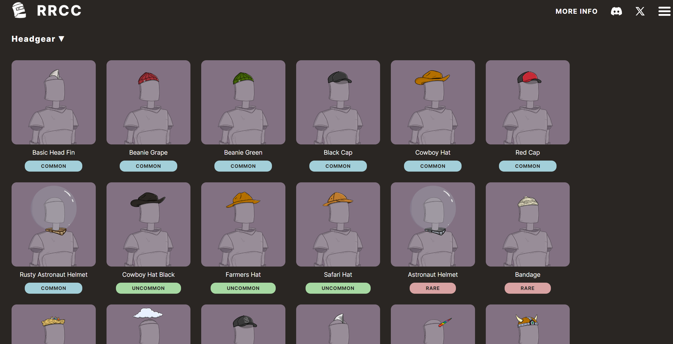This screenshot has height=344, width=673.
Task: Open the X social media icon
Action: coord(640,11)
